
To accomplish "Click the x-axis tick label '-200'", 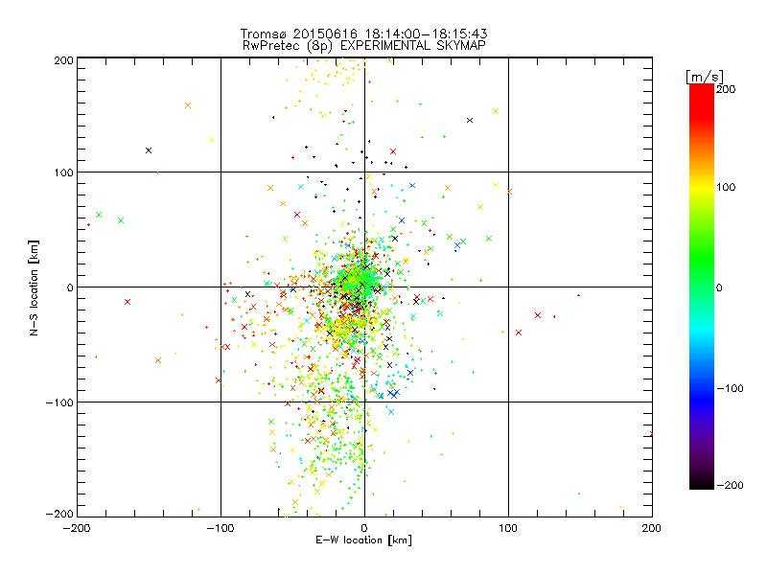I will 77,529.
